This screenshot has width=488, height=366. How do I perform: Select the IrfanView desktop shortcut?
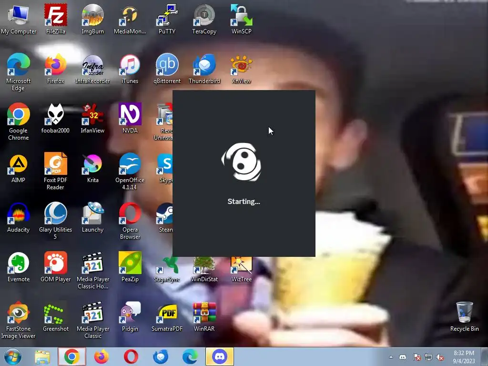pos(93,118)
